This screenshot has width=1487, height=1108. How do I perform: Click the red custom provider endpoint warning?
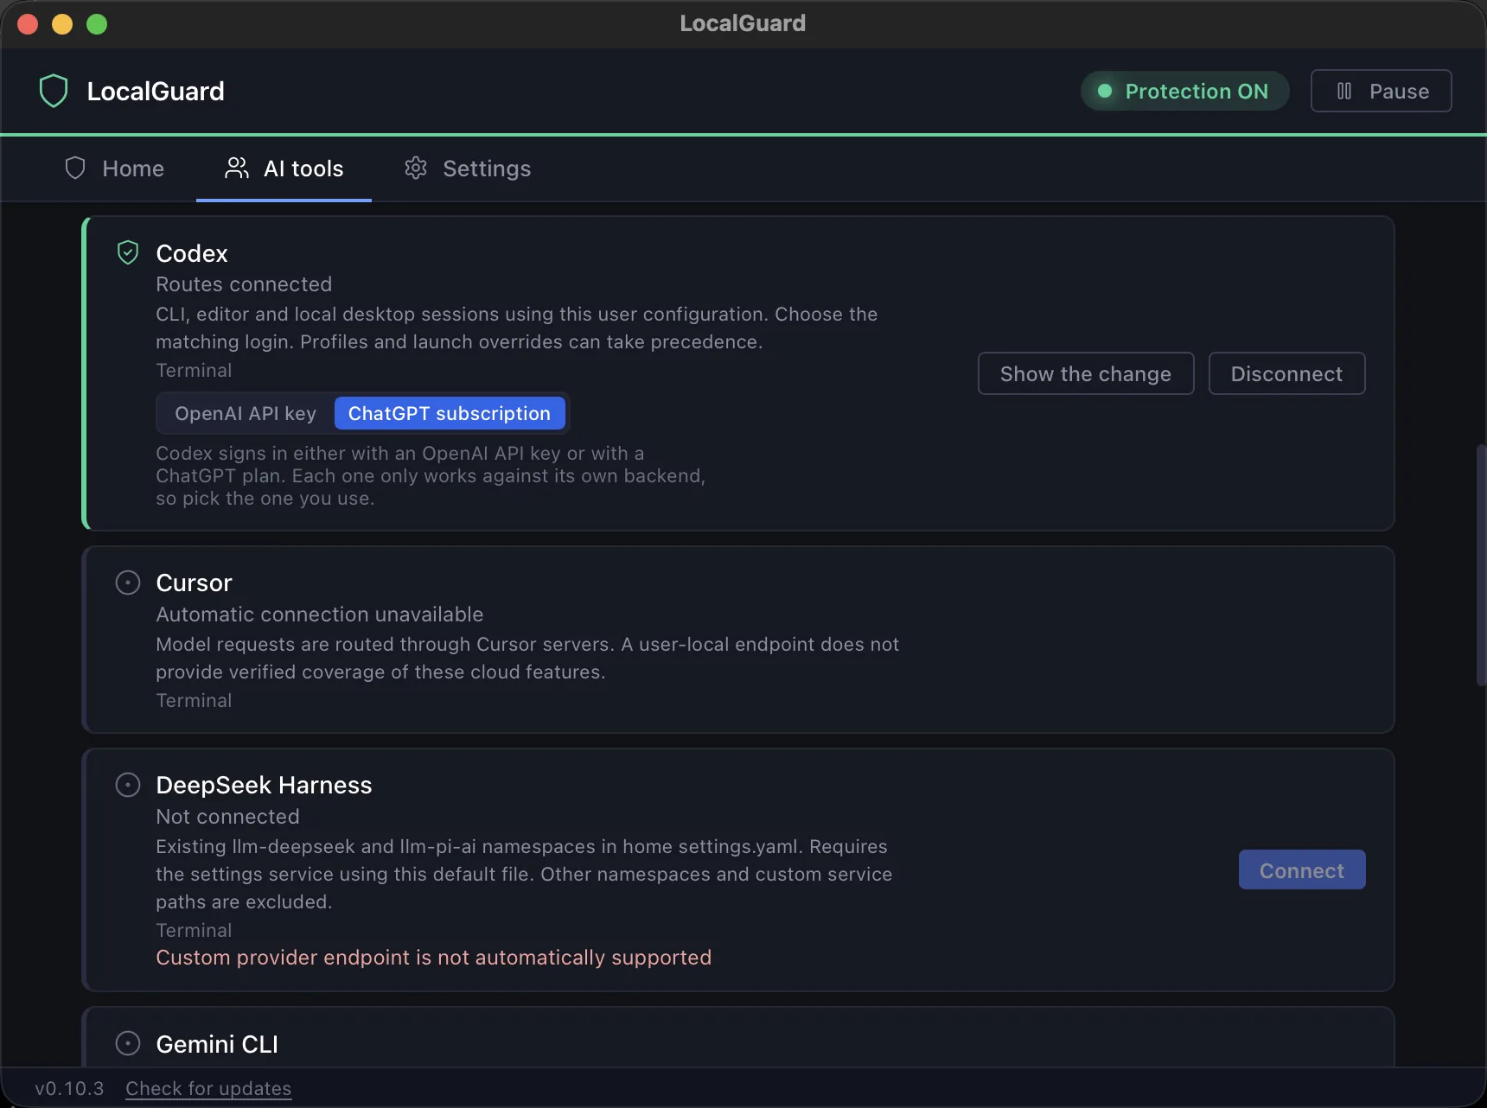[434, 958]
